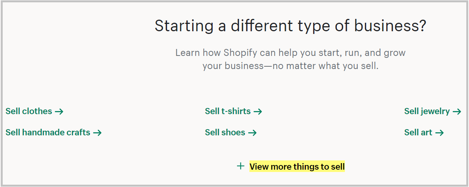Click the arrow icon beside Sell shoes
Viewport: 469px width, 187px height.
pos(252,133)
